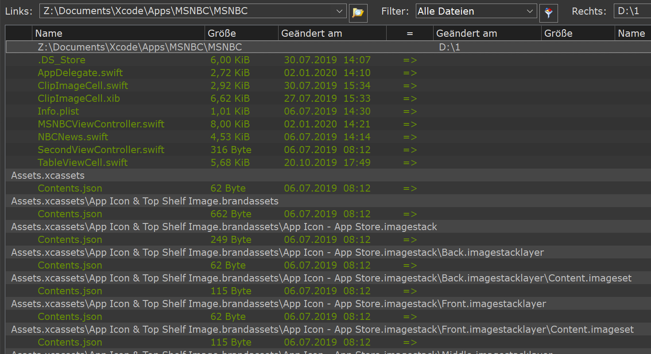
Task: Select the .DS_Store file
Action: point(62,60)
